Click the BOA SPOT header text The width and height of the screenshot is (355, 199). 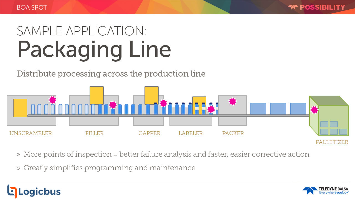(x=32, y=7)
